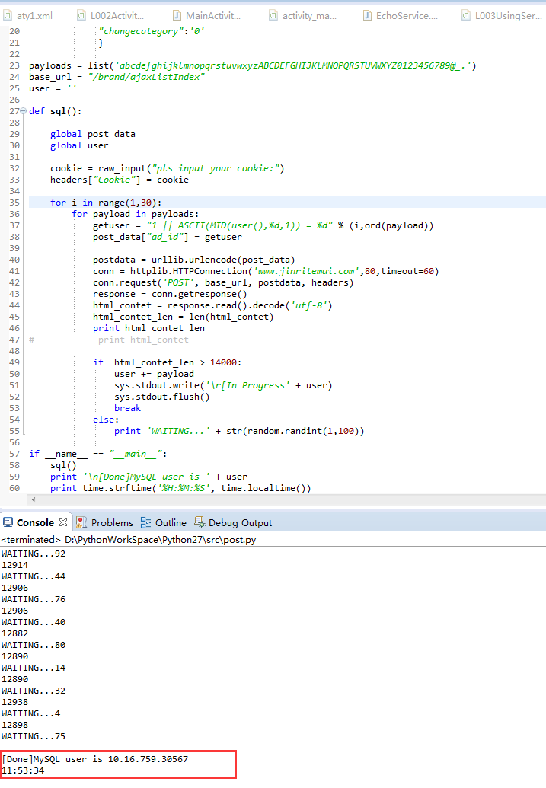Click the httplib.HTTPConnection code line
Image resolution: width=546 pixels, height=788 pixels.
[266, 271]
